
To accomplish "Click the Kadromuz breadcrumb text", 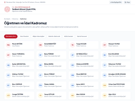I will click(23, 19).
